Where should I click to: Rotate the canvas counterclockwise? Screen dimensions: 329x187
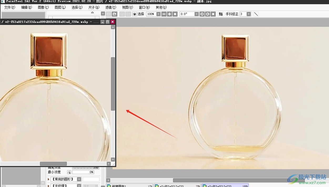pyautogui.click(x=202, y=14)
